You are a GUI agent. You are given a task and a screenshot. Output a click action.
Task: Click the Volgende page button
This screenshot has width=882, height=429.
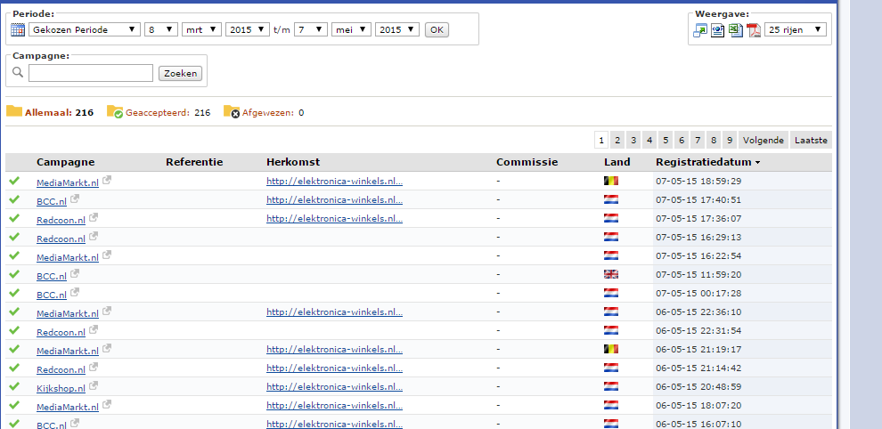point(764,140)
